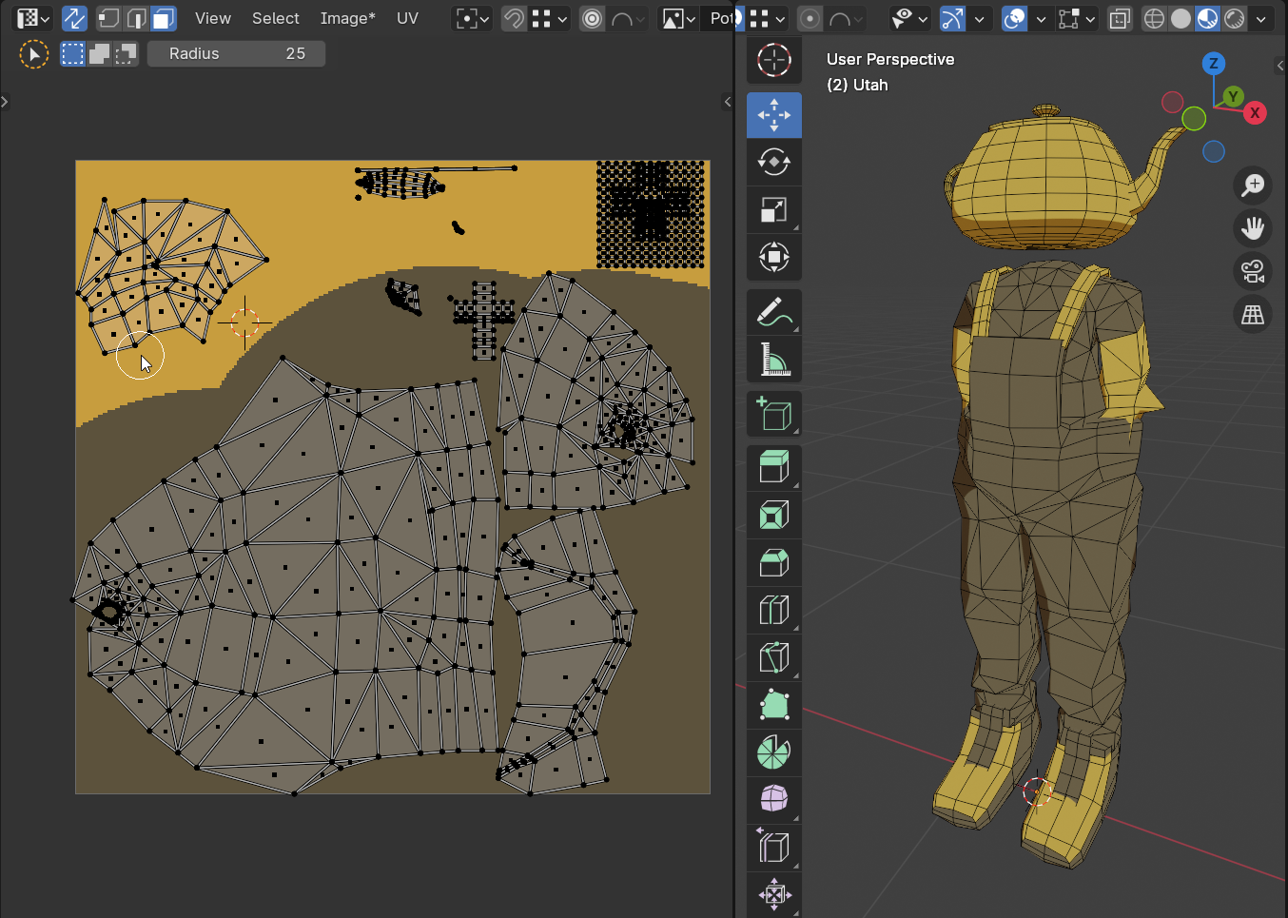Select the Annotate pencil tool
Image resolution: width=1288 pixels, height=918 pixels.
coord(774,312)
